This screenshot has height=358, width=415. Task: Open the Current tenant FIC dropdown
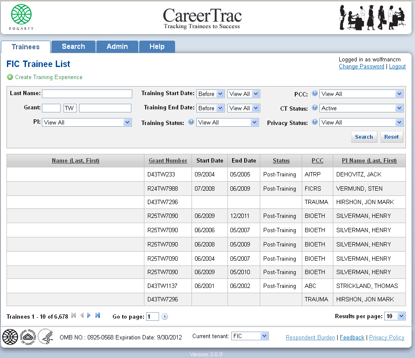250,336
